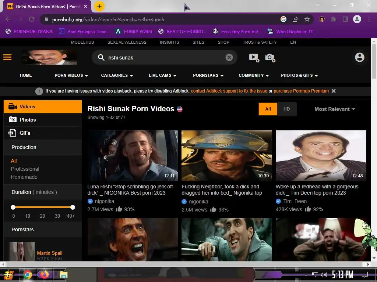The height and width of the screenshot is (282, 377).
Task: Open the Chrome profile avatar
Action: coord(357,19)
